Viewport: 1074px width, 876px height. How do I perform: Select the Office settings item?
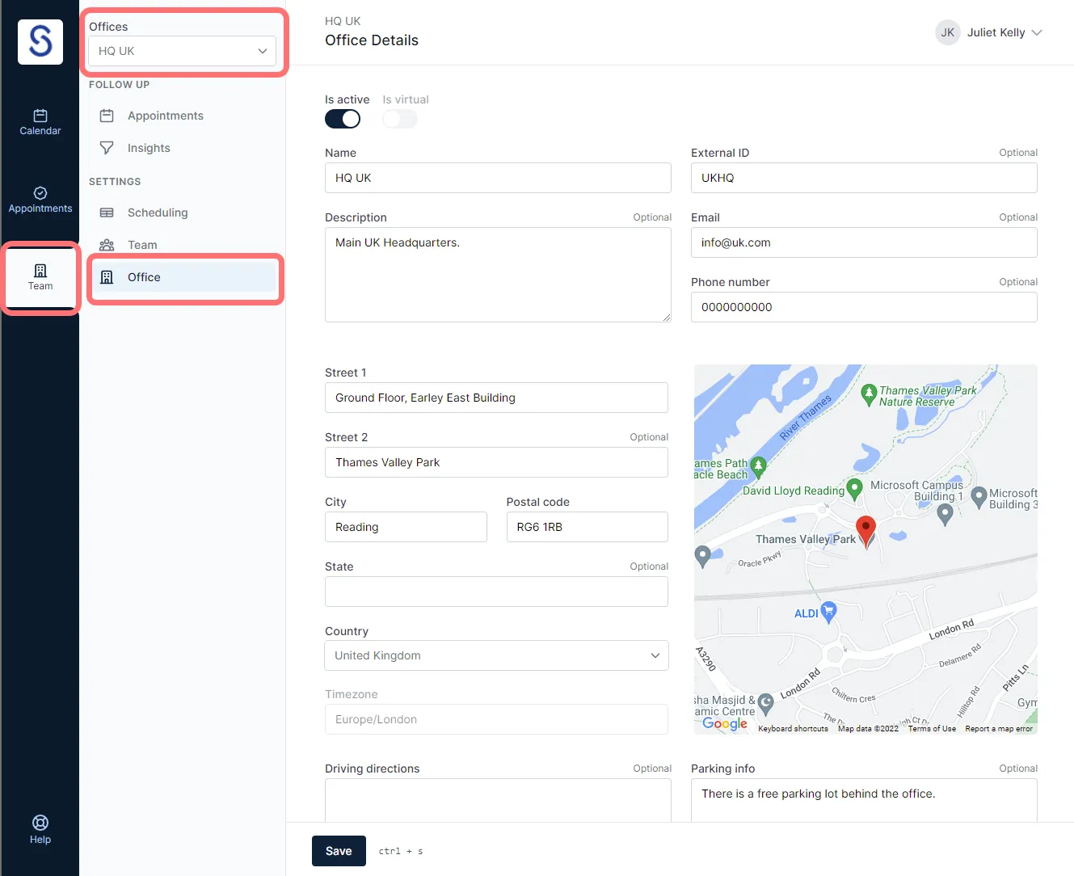pos(185,277)
